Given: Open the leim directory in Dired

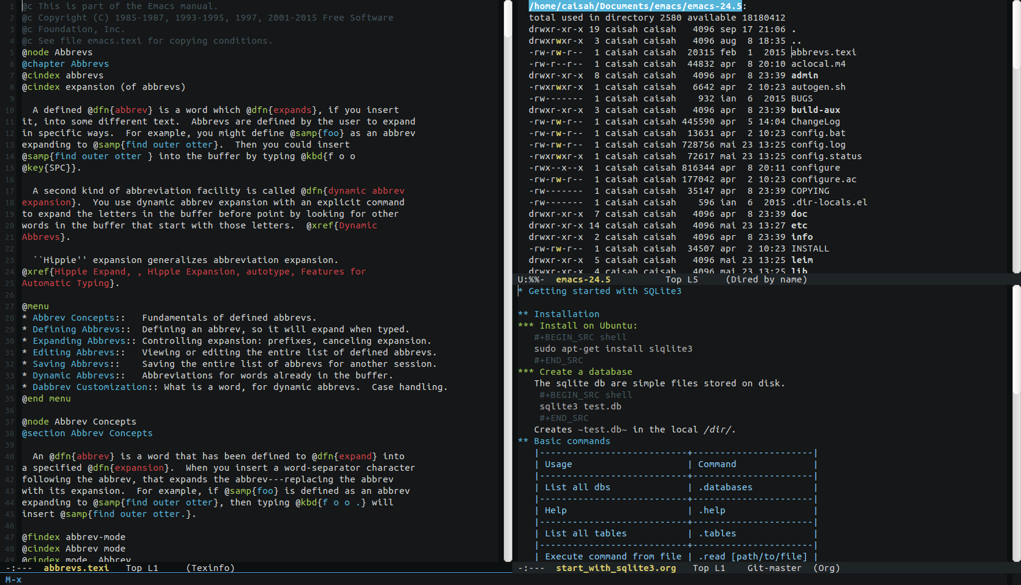Looking at the screenshot, I should (x=802, y=260).
